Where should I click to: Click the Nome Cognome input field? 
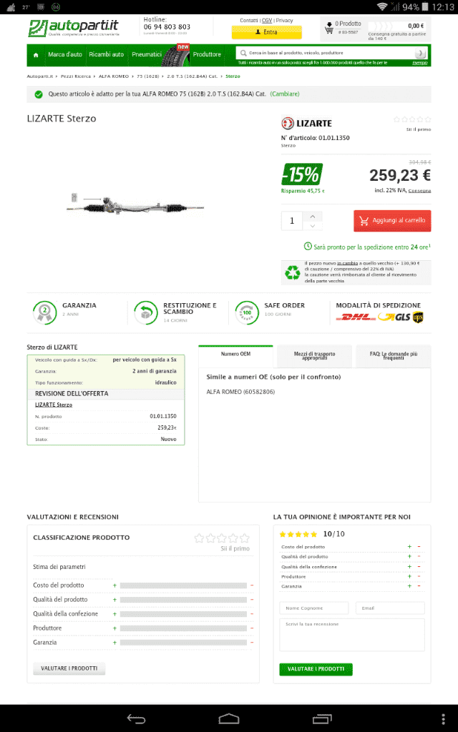[x=314, y=608]
